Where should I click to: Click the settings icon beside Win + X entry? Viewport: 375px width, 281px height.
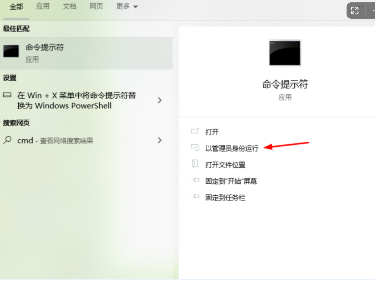[7, 95]
